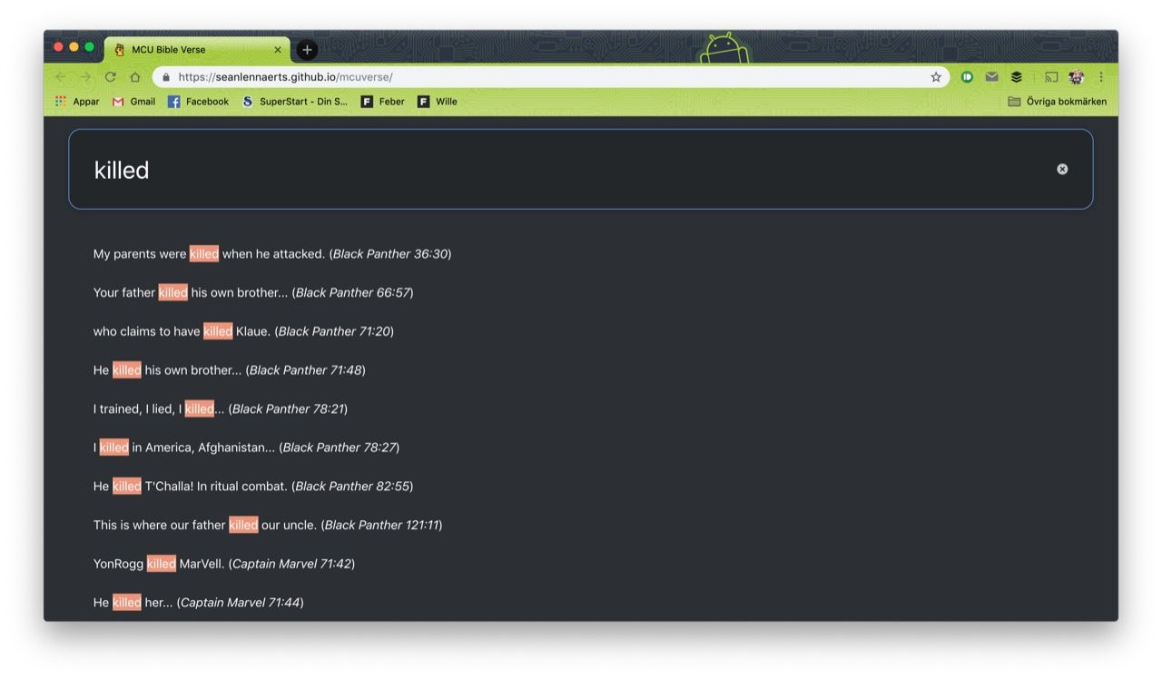Click 'He killed T'Challa' verse
Viewport: 1162px width, 679px height.
point(253,487)
